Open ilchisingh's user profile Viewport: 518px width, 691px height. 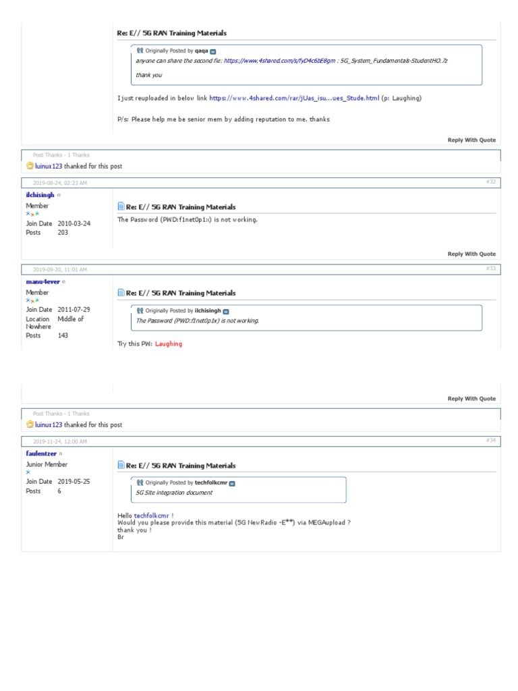pyautogui.click(x=40, y=194)
